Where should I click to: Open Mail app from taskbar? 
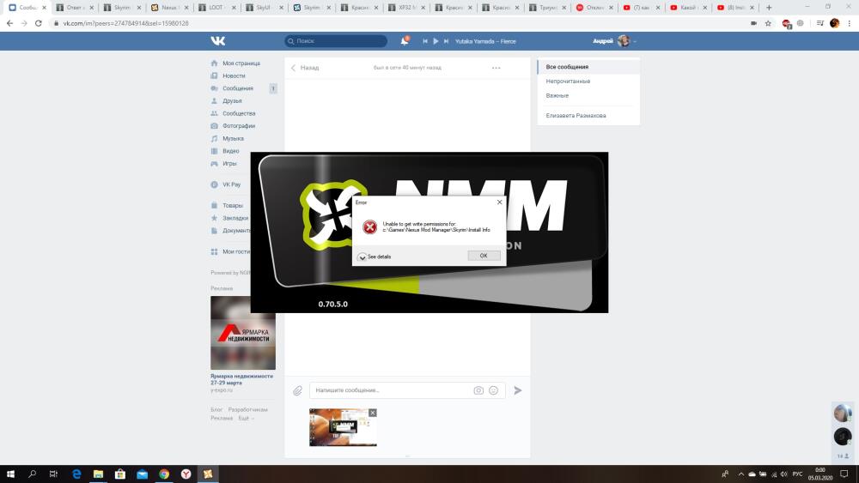142,474
